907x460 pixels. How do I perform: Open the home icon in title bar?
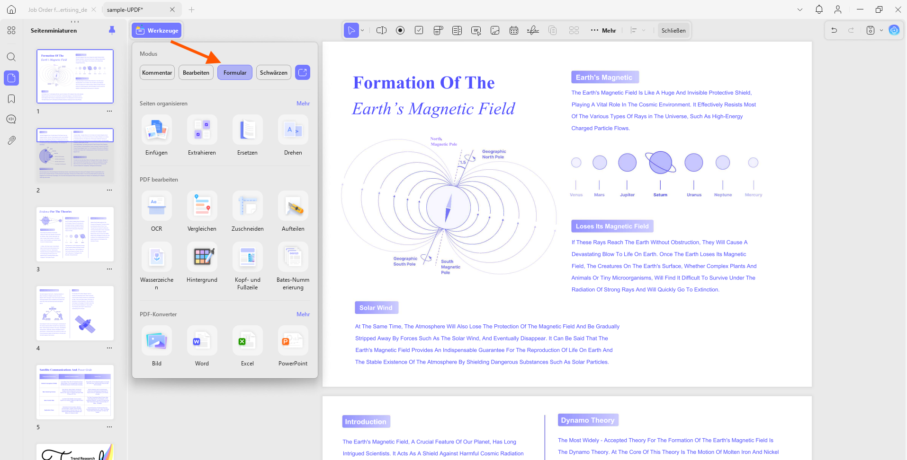[x=11, y=9]
